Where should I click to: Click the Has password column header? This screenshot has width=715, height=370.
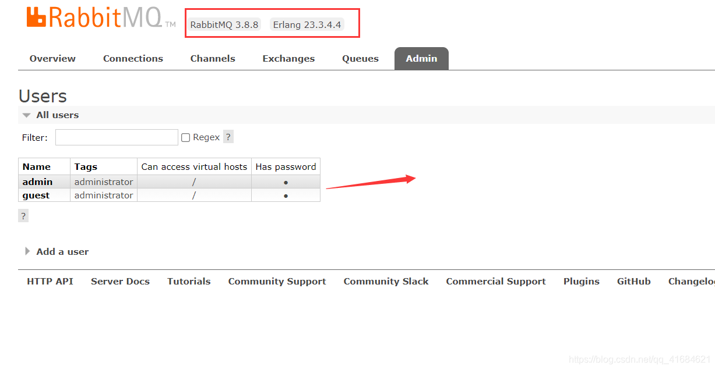tap(286, 166)
